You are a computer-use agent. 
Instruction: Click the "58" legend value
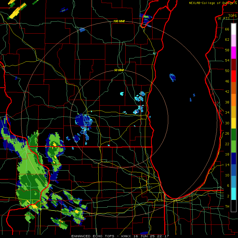pos(227,50)
